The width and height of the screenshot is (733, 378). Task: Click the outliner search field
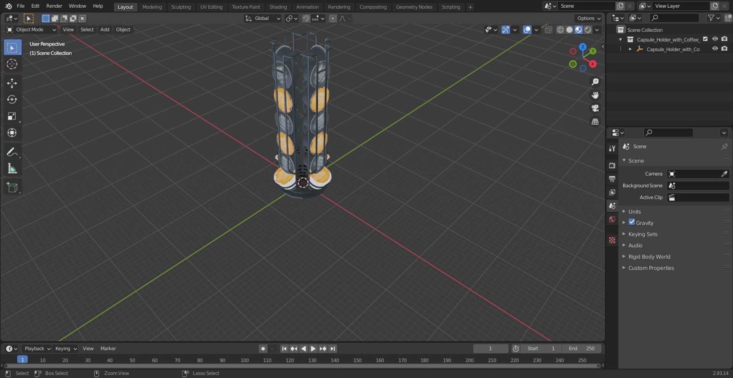pos(674,18)
